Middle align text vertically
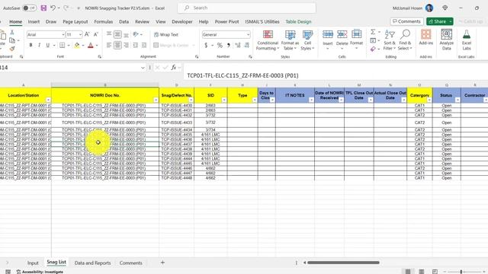Viewport: 488px width, 274px height. pyautogui.click(x=117, y=34)
